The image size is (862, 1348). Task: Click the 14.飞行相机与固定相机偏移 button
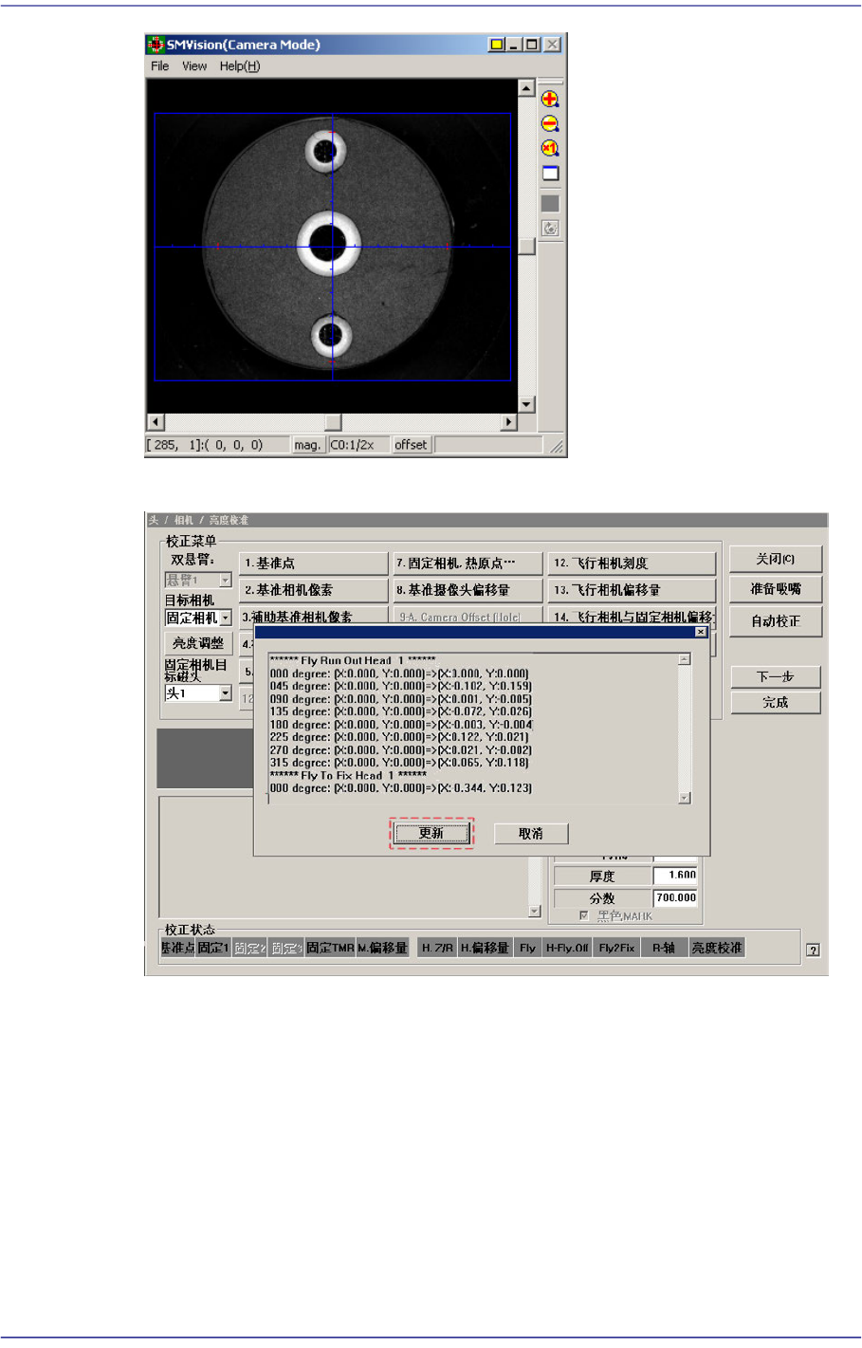pyautogui.click(x=632, y=616)
